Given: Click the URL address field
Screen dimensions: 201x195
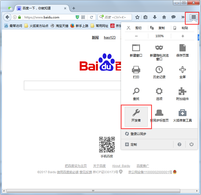Looking at the screenshot, I should pos(49,17).
